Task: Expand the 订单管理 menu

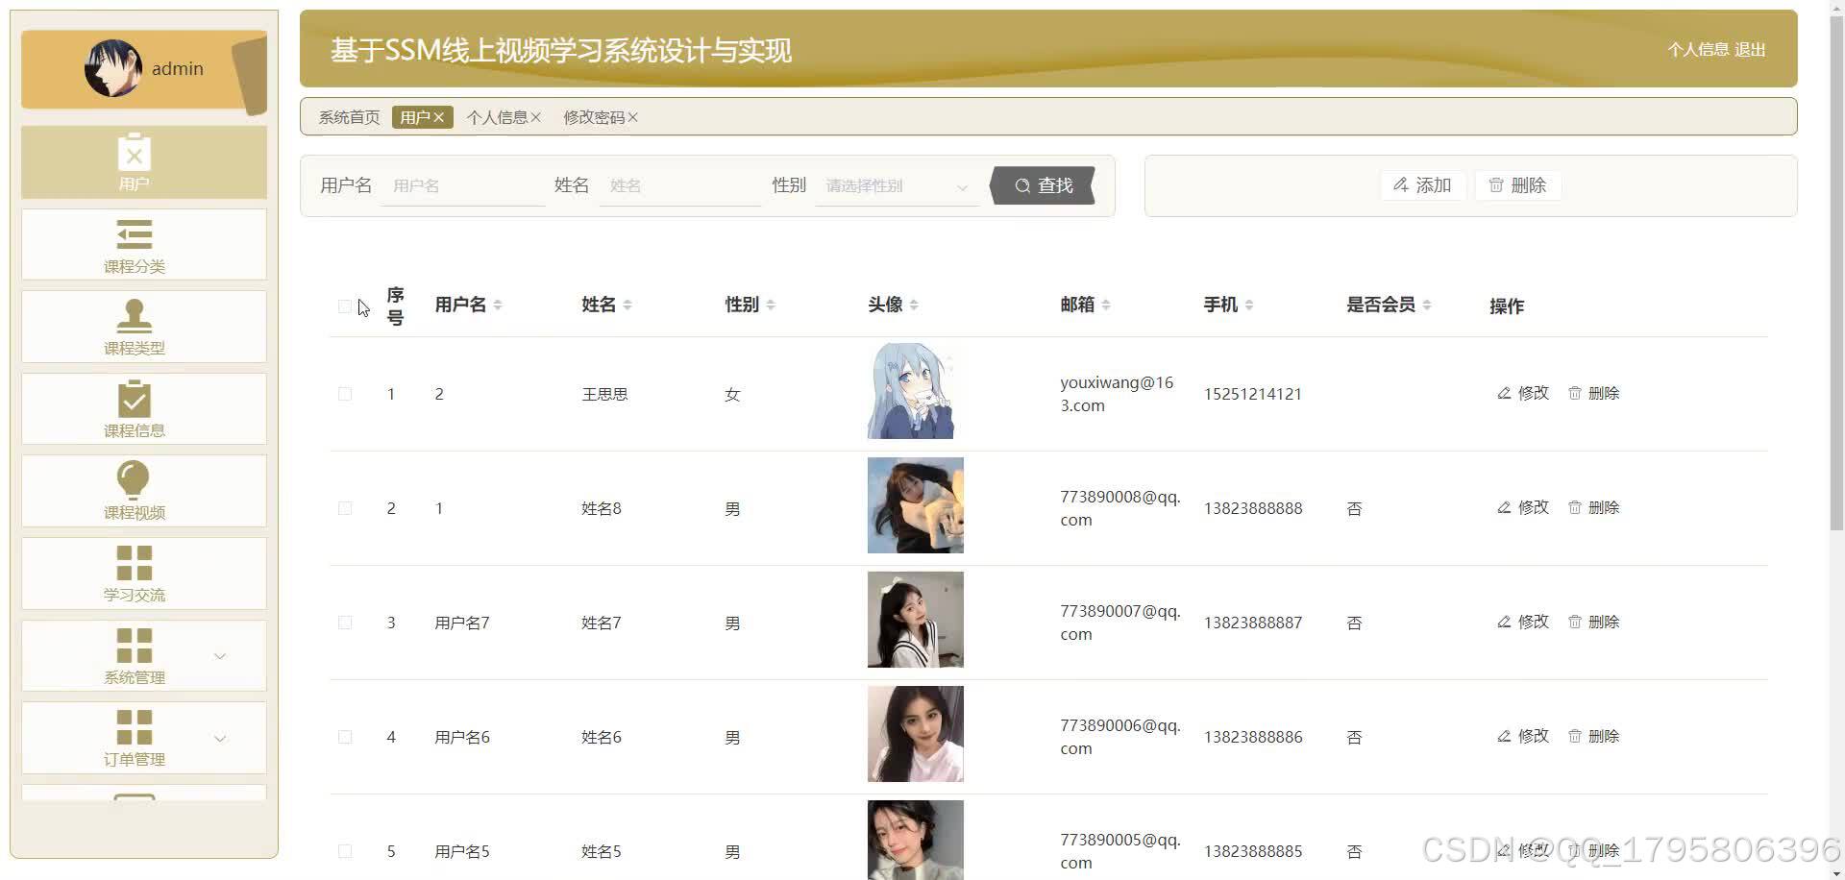Action: pos(134,738)
